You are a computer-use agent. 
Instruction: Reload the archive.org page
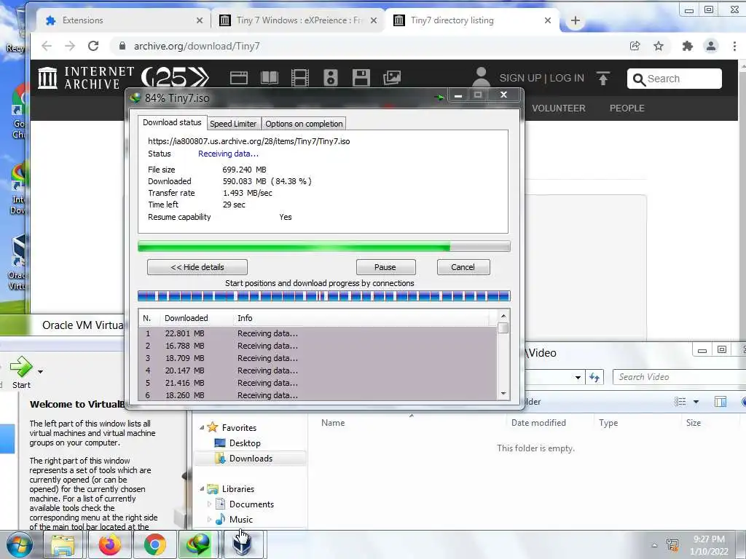pos(93,46)
